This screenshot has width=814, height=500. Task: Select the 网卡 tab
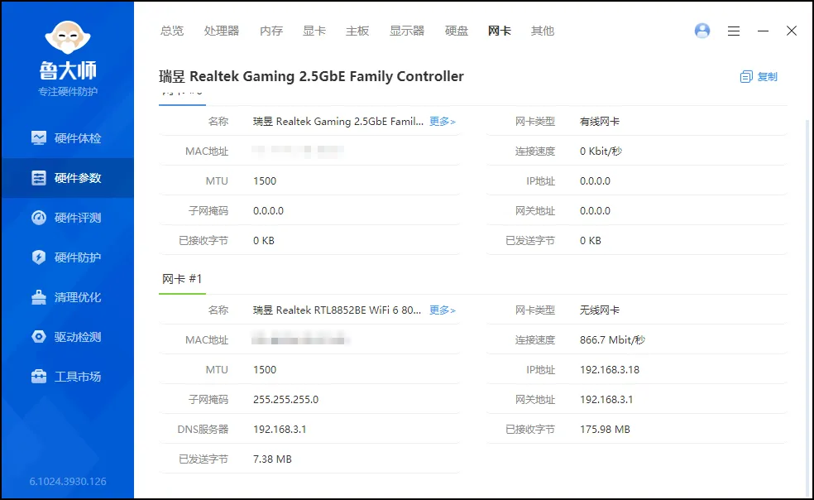coord(500,31)
